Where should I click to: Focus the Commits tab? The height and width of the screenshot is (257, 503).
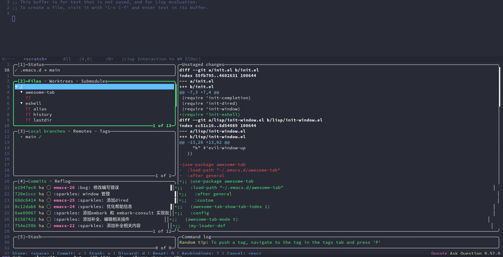click(37, 181)
